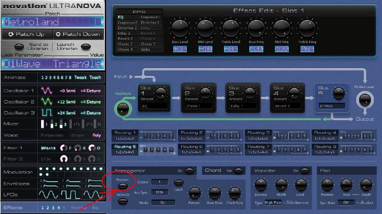Toggle the arpeggiator Velocity button
Image resolution: width=382 pixels, height=214 pixels.
(x=123, y=201)
